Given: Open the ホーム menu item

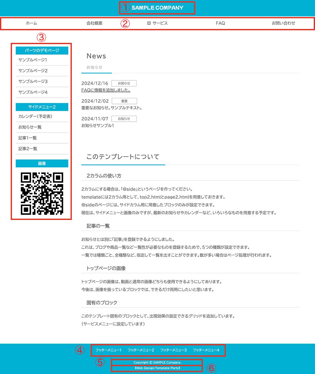Looking at the screenshot, I should coord(31,23).
